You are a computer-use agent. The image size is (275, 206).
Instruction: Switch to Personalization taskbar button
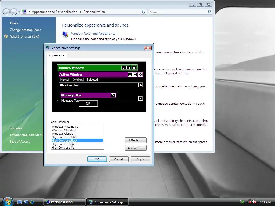click(64, 202)
